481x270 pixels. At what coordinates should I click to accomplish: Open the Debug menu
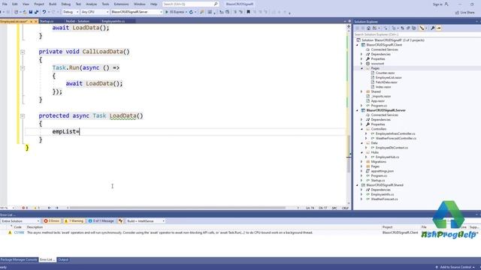[65, 4]
